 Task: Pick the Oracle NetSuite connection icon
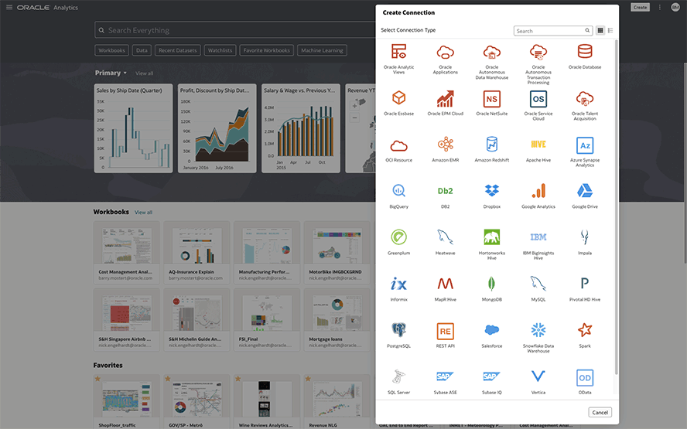tap(491, 99)
